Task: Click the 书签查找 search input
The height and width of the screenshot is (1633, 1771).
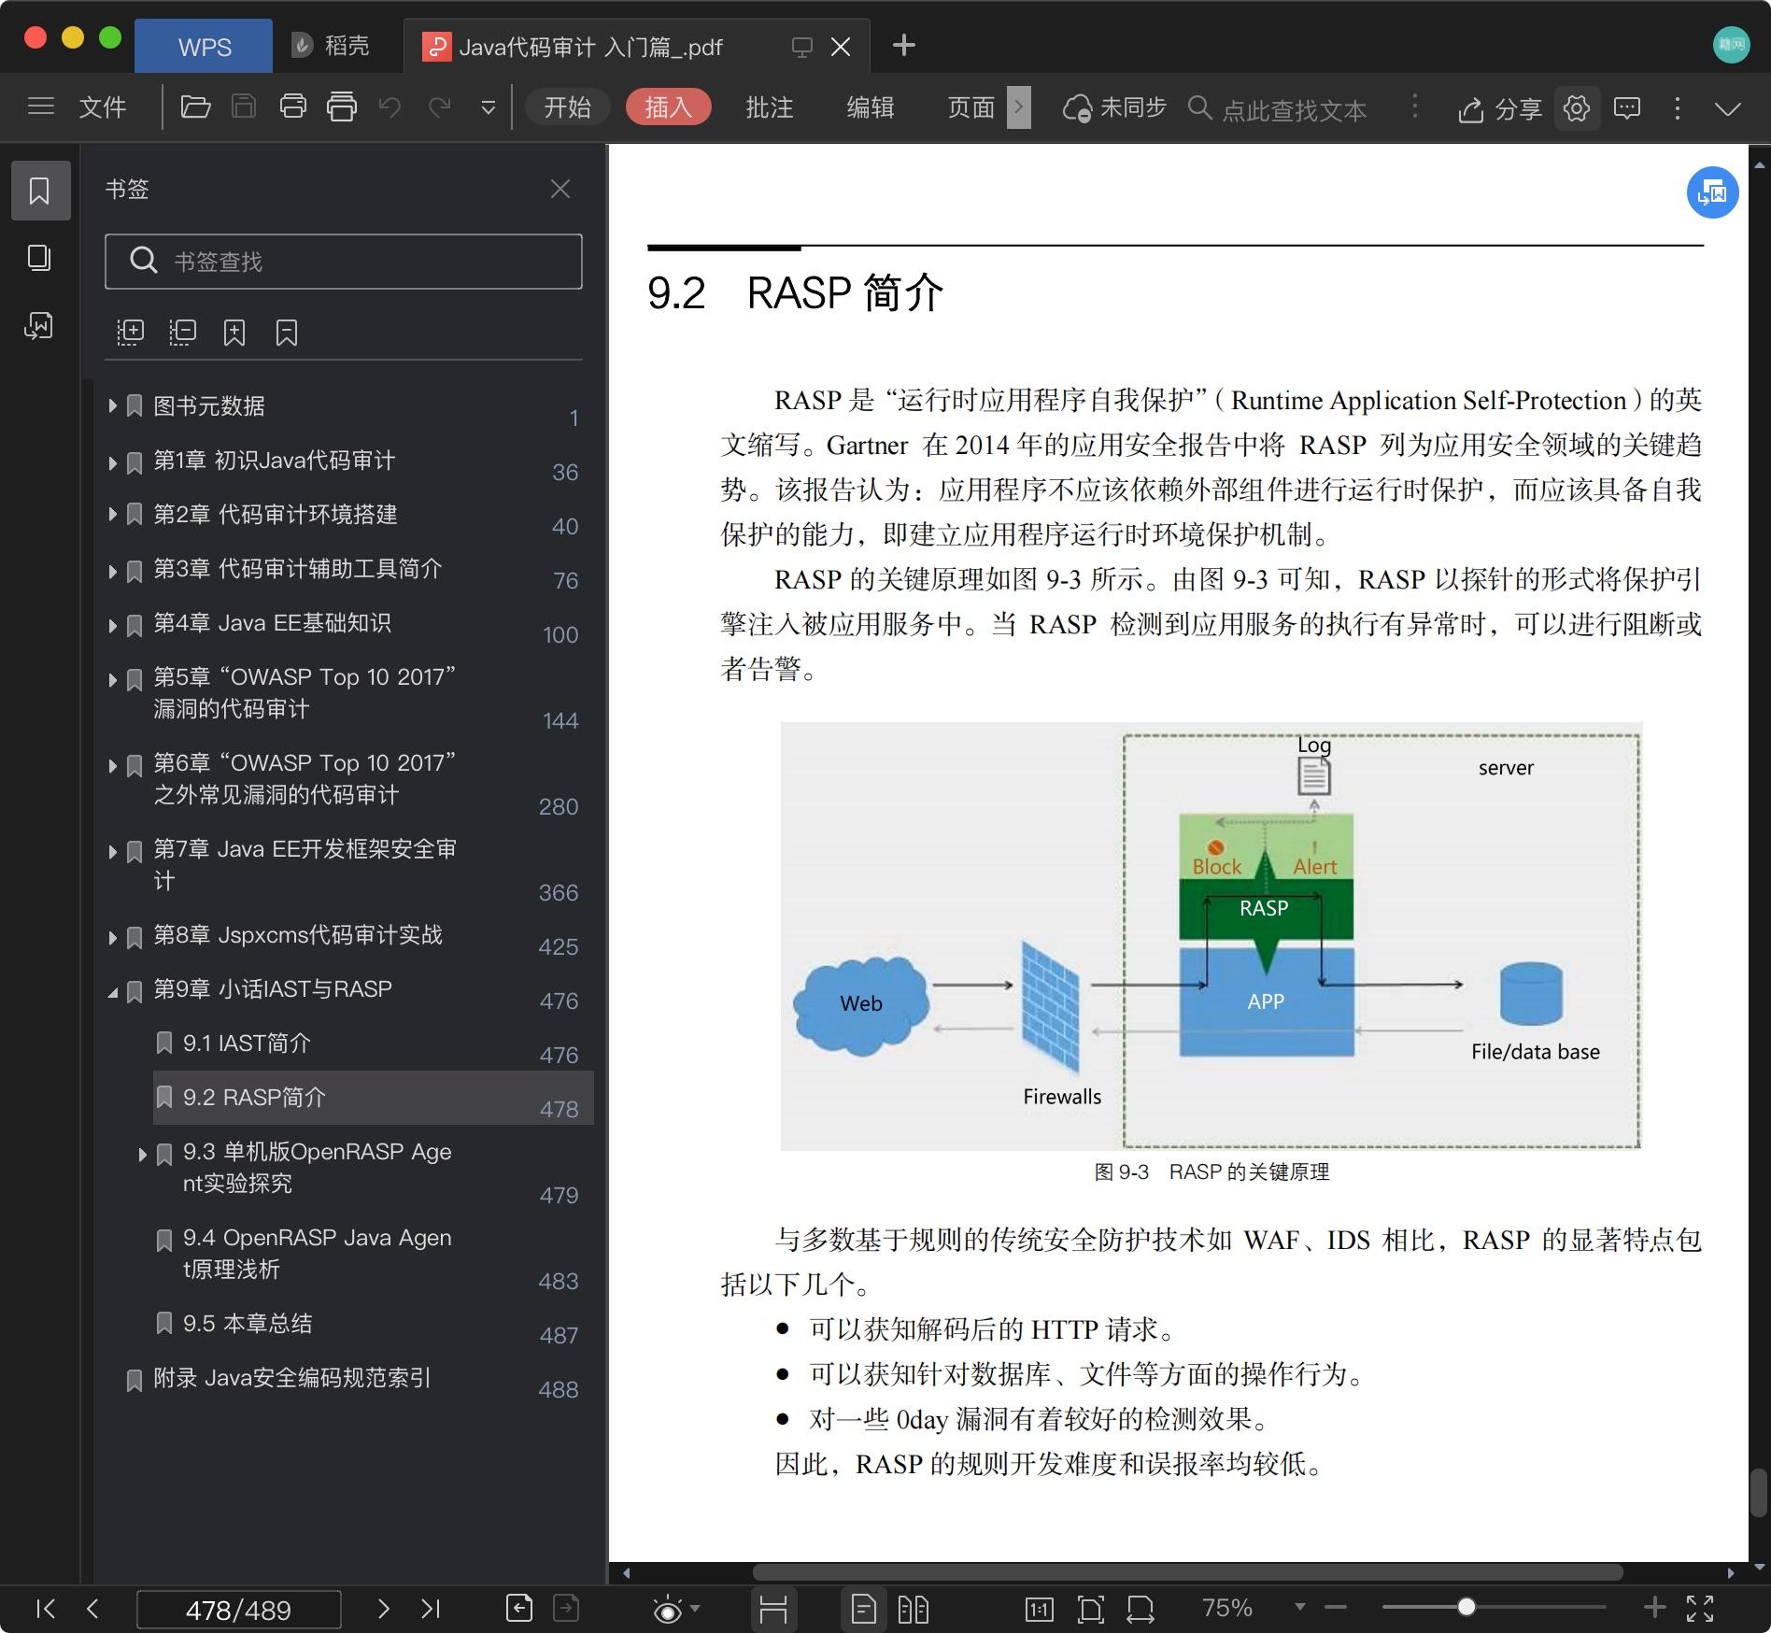Action: pyautogui.click(x=344, y=262)
